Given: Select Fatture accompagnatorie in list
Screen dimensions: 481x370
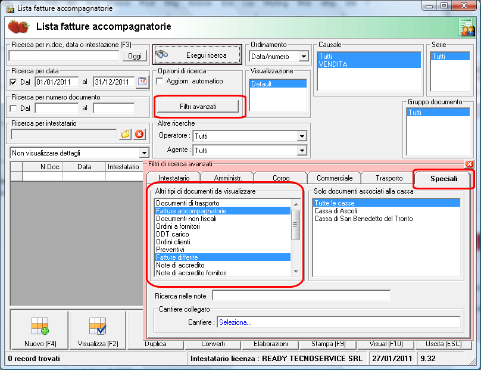Looking at the screenshot, I should point(223,211).
